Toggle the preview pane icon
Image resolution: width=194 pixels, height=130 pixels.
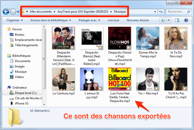point(177,20)
